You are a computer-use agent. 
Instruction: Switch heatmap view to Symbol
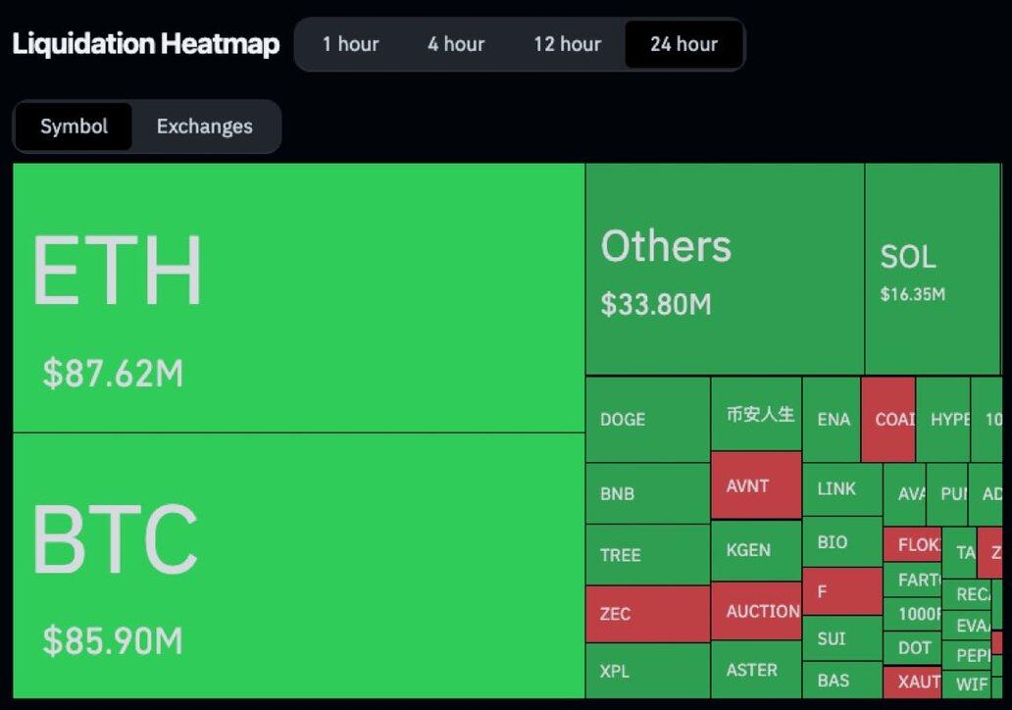(74, 127)
